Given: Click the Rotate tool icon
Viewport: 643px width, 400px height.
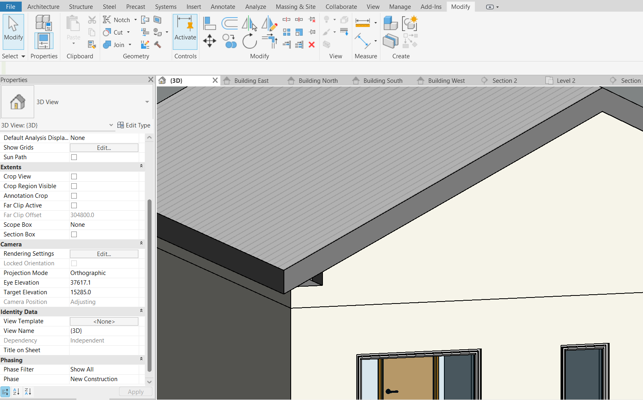Looking at the screenshot, I should pyautogui.click(x=249, y=41).
